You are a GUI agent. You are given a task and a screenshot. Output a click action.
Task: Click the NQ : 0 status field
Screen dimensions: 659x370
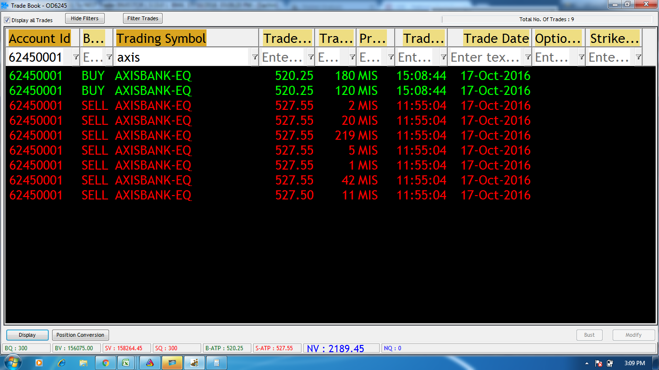[x=519, y=348]
